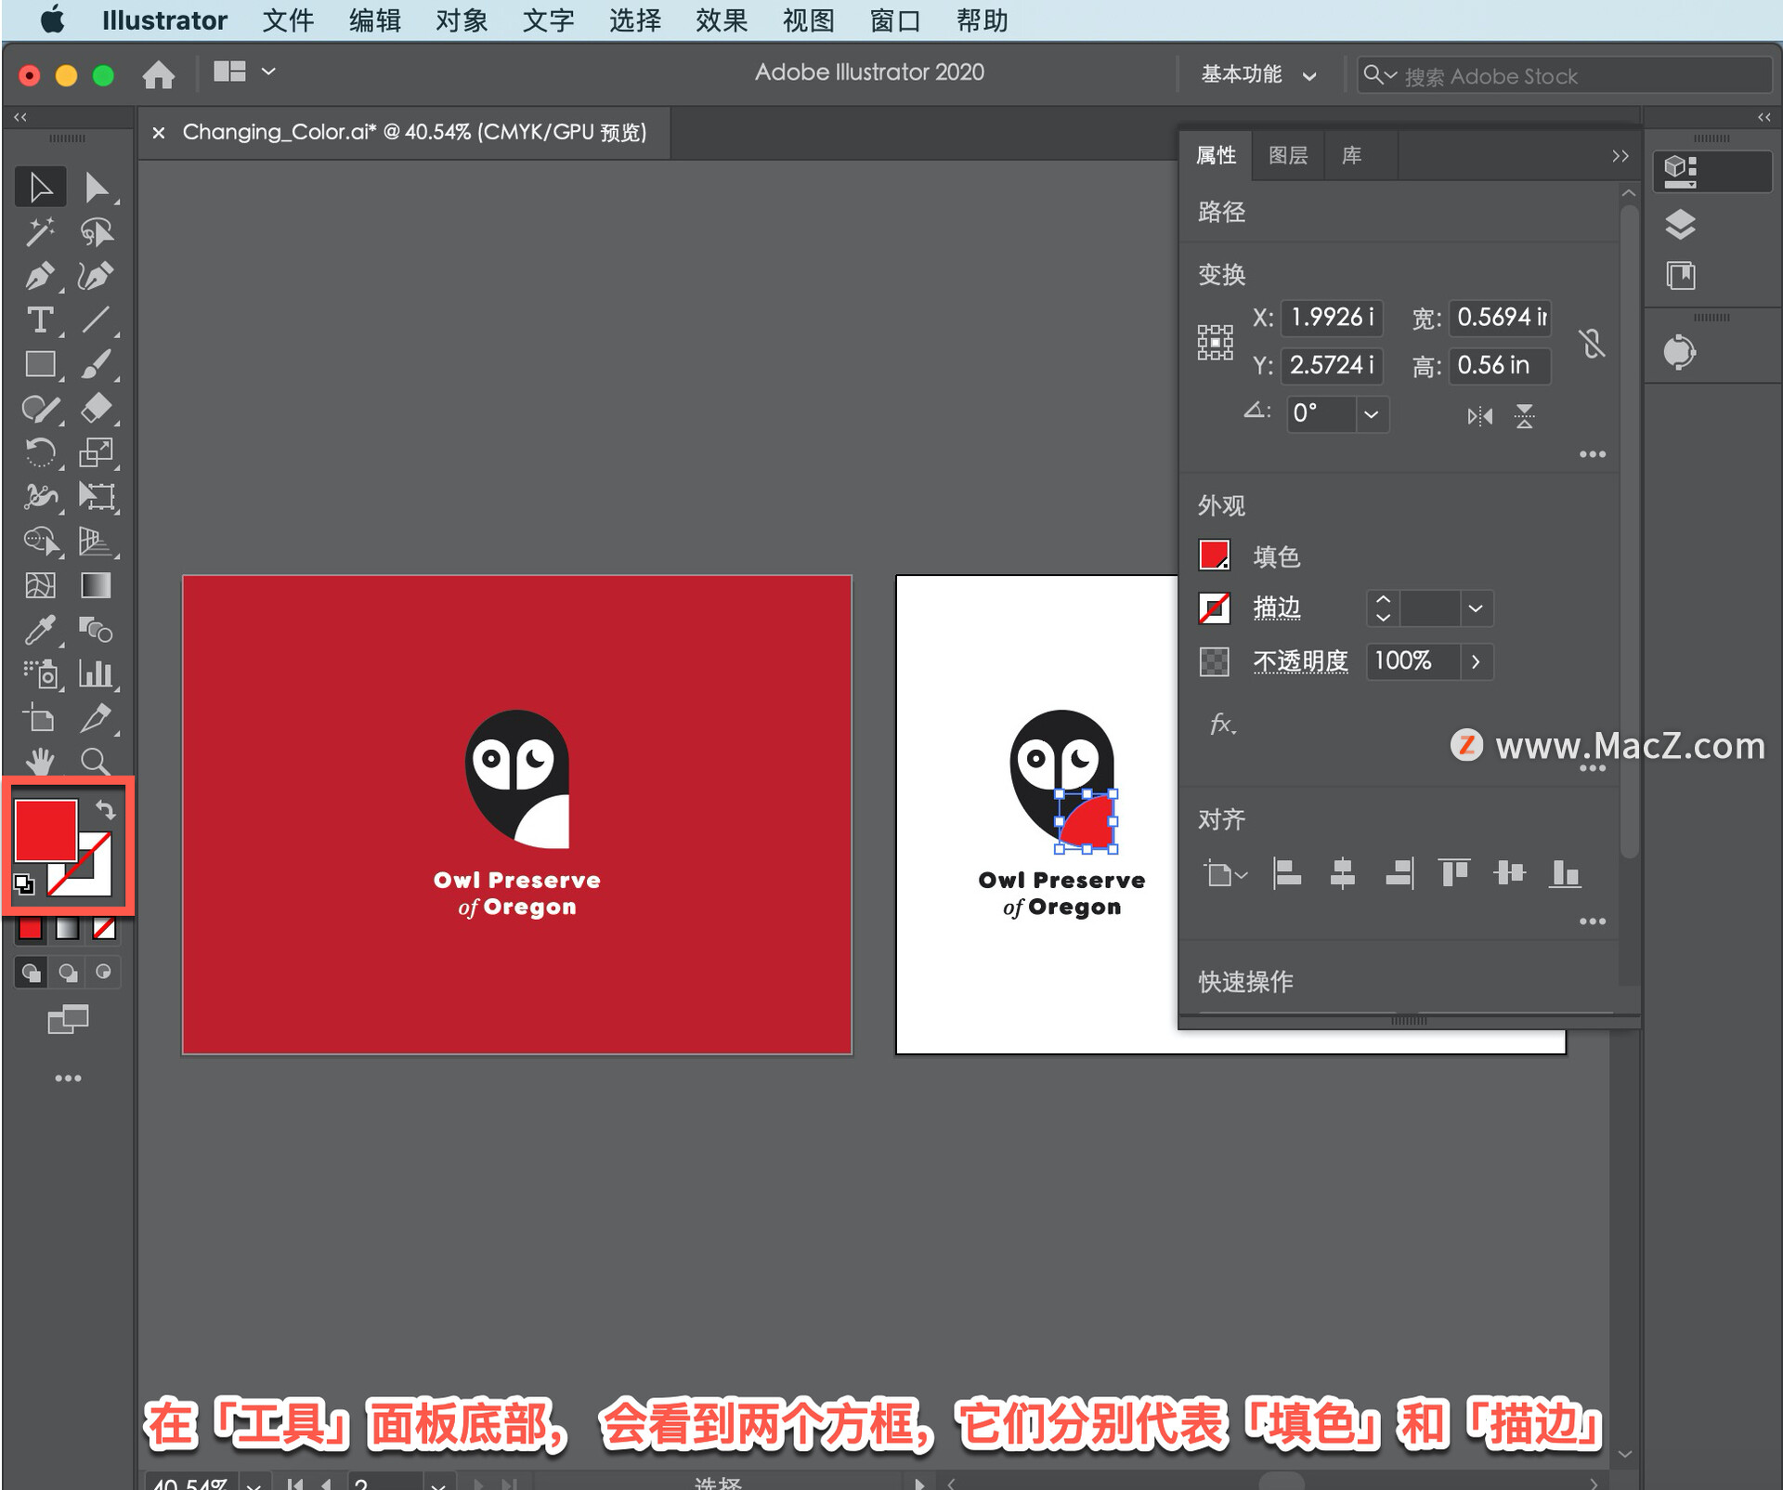Pick the Eyedropper tool
This screenshot has width=1783, height=1490.
point(39,631)
